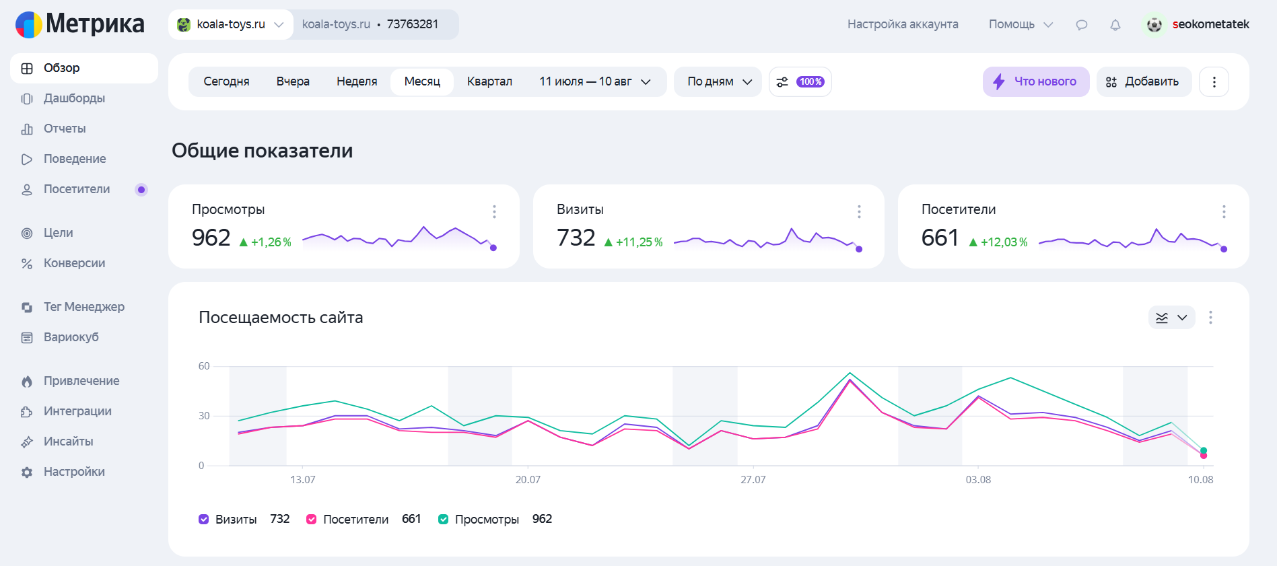Uncheck Визиты legend checkbox
This screenshot has width=1277, height=566.
click(203, 519)
